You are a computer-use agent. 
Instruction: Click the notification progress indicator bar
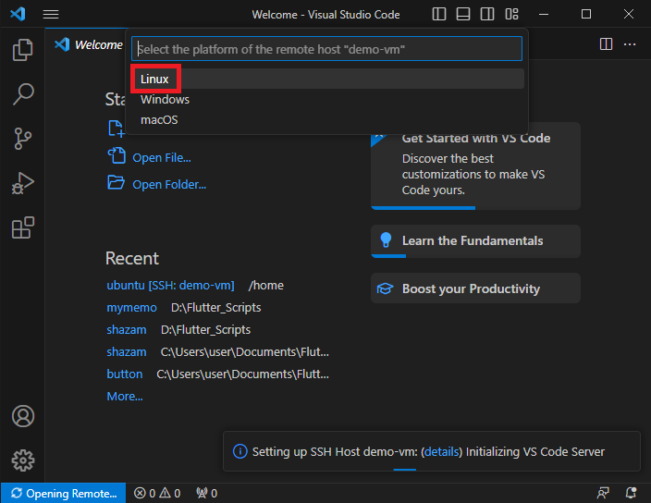point(405,470)
